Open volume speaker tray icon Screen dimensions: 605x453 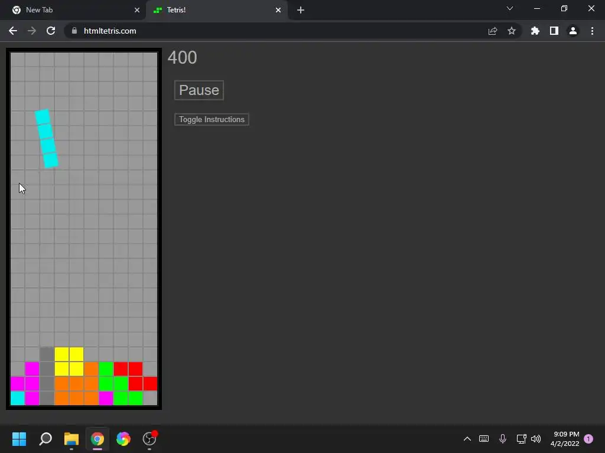pos(536,439)
